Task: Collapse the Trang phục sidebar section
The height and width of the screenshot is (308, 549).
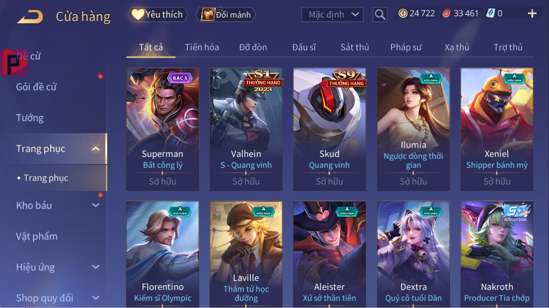Action: point(96,149)
